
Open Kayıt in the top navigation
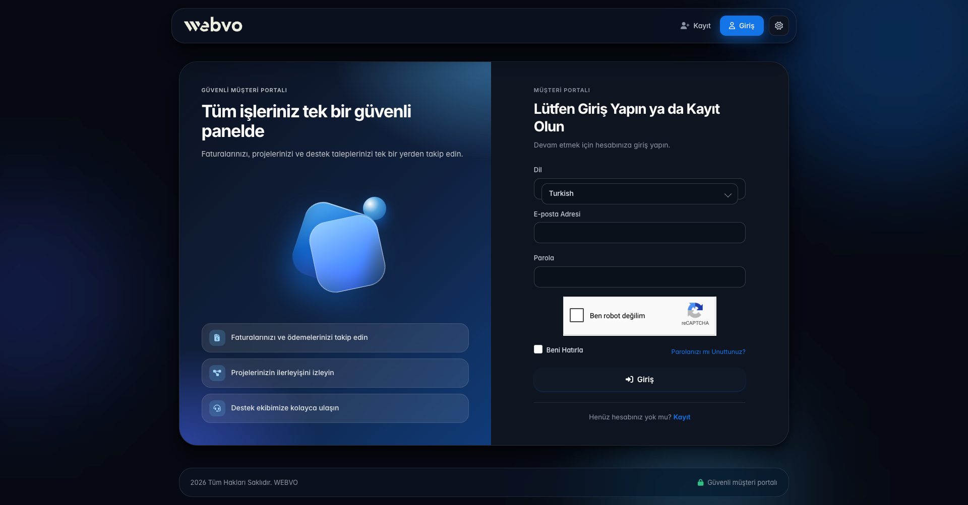695,26
